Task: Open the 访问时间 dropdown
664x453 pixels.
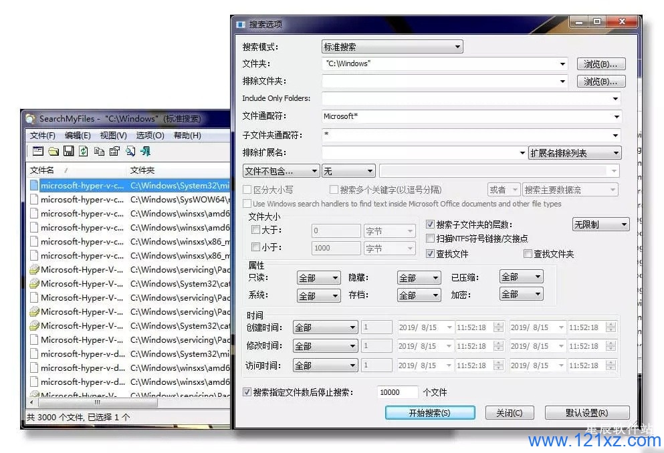Action: (325, 365)
